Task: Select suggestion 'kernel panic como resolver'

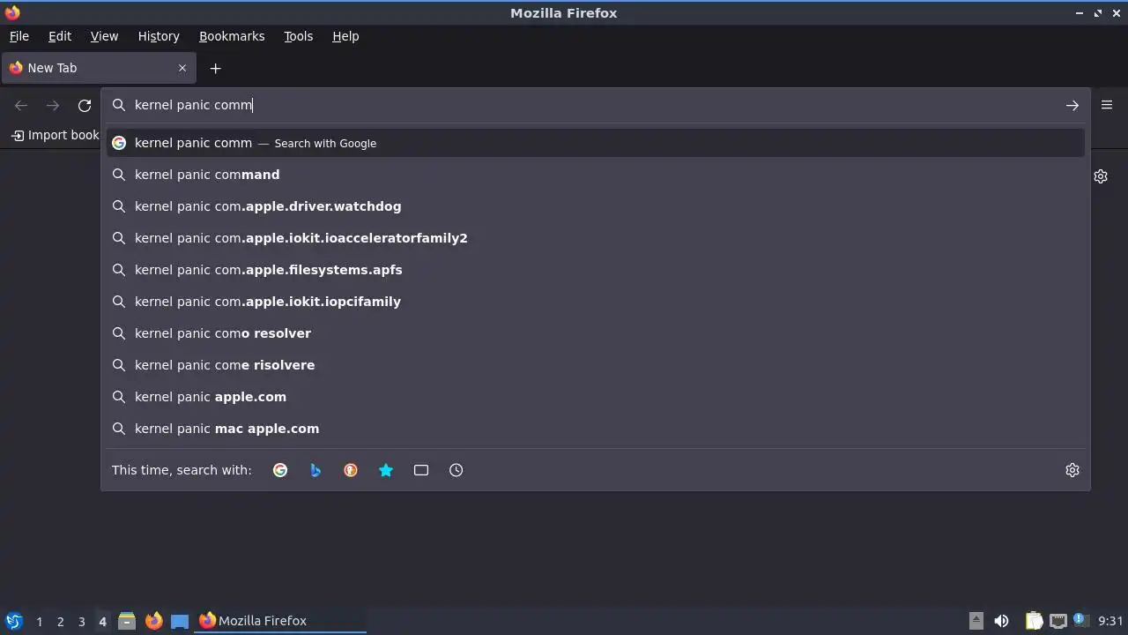Action: pyautogui.click(x=596, y=333)
